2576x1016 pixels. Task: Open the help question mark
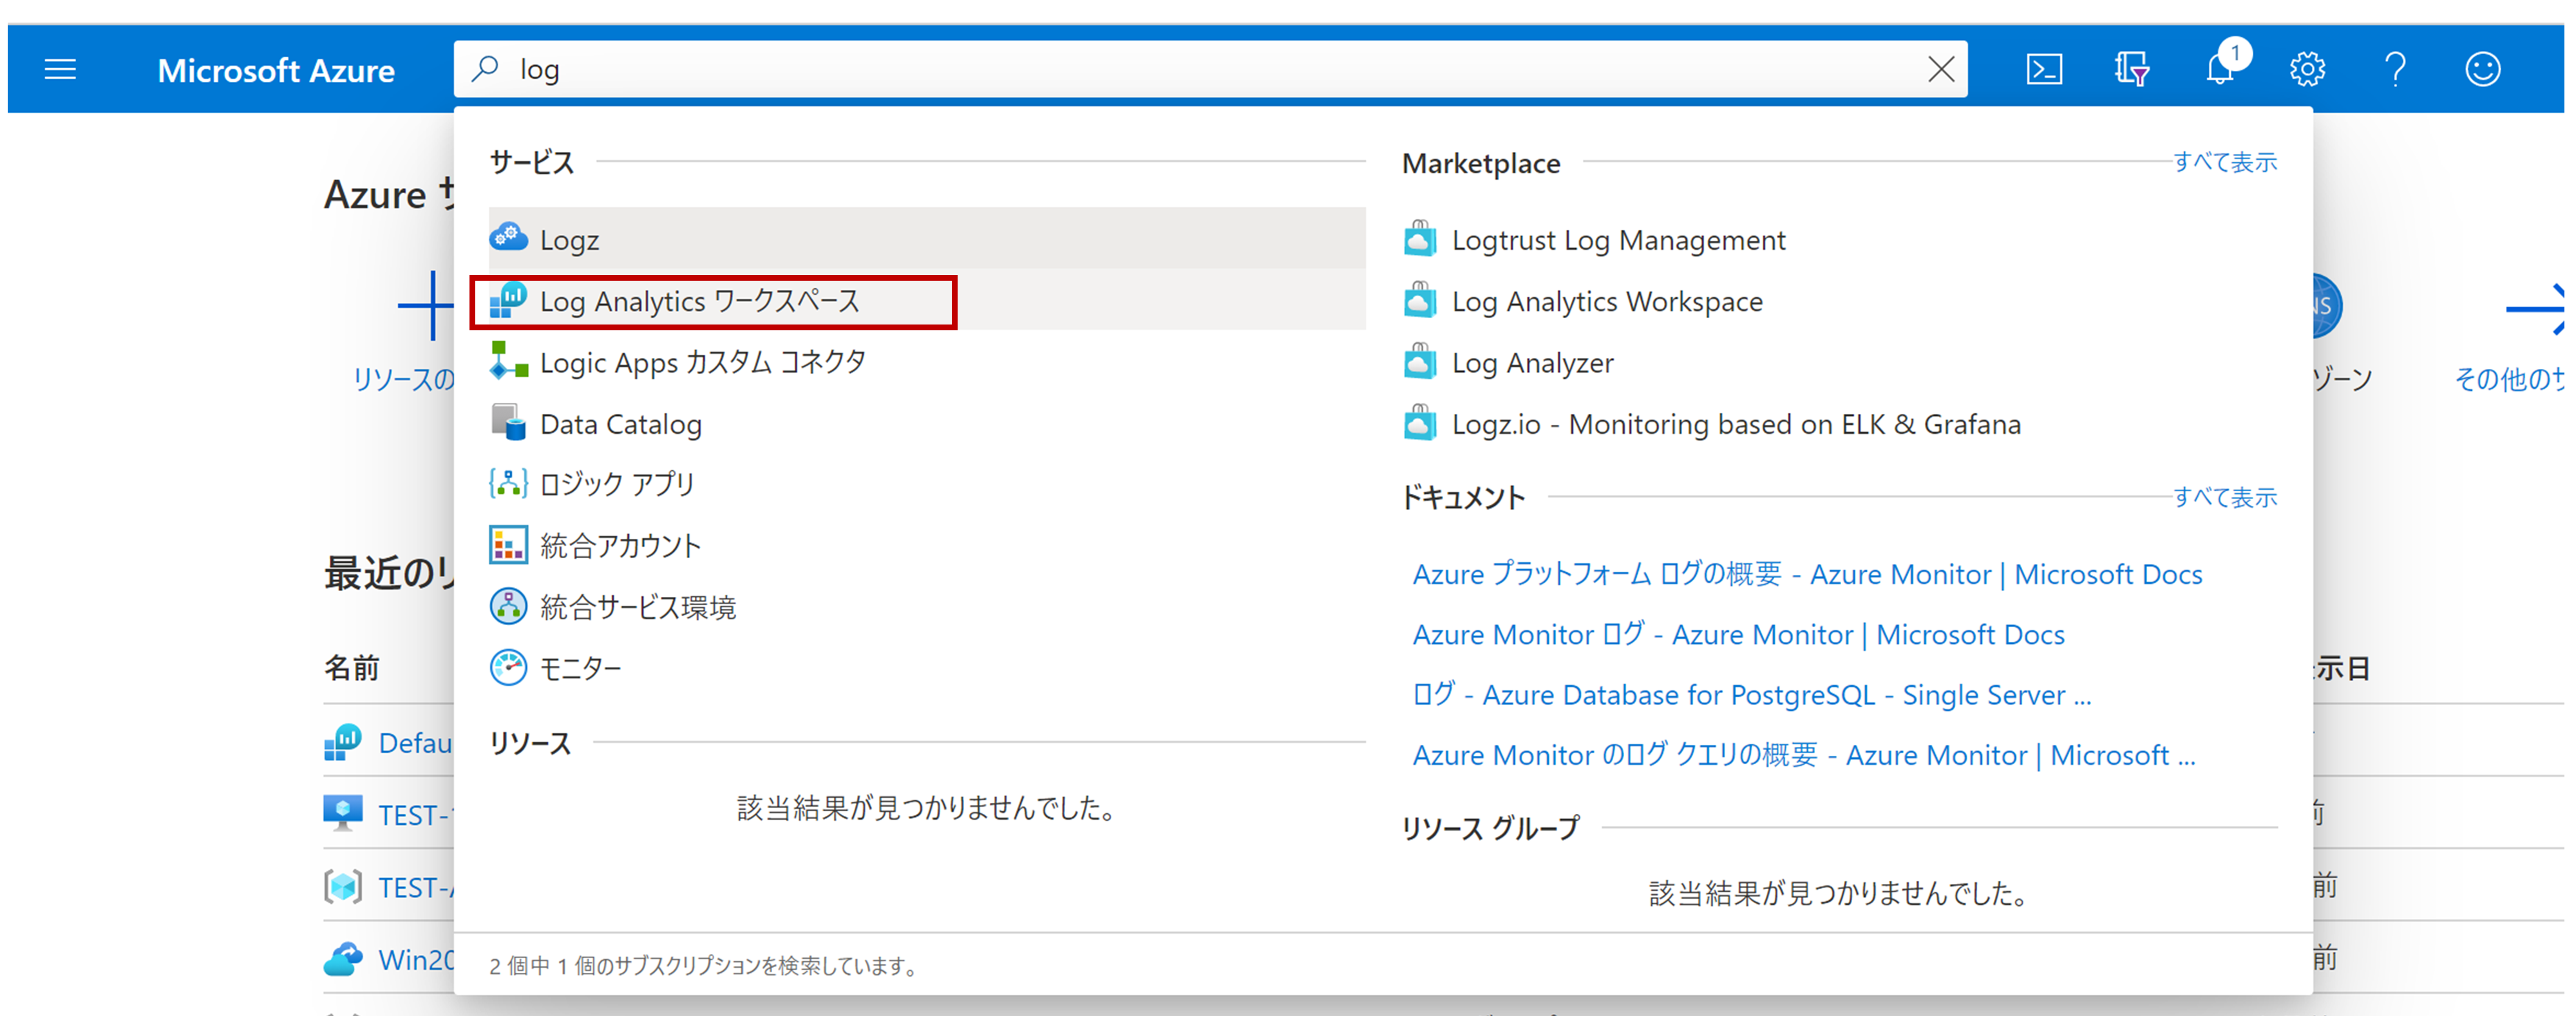pyautogui.click(x=2395, y=69)
